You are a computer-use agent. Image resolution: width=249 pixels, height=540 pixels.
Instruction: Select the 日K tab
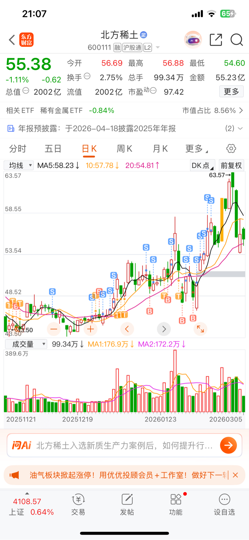(x=89, y=149)
